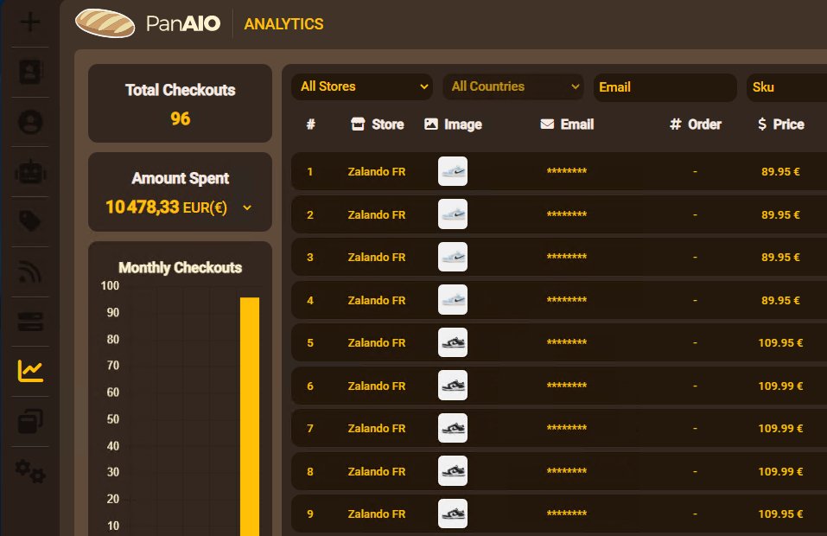Screen dimensions: 827x536
Task: Click the sneaker thumbnail in row 4
Action: tap(453, 300)
